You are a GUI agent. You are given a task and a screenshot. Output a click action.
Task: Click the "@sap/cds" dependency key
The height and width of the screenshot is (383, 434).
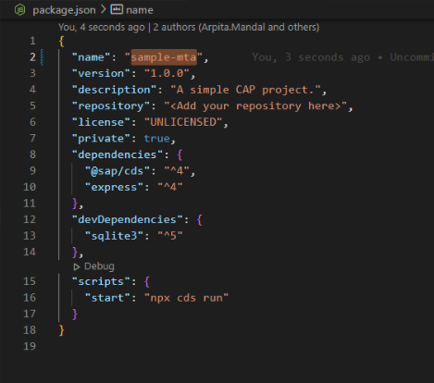pos(118,171)
